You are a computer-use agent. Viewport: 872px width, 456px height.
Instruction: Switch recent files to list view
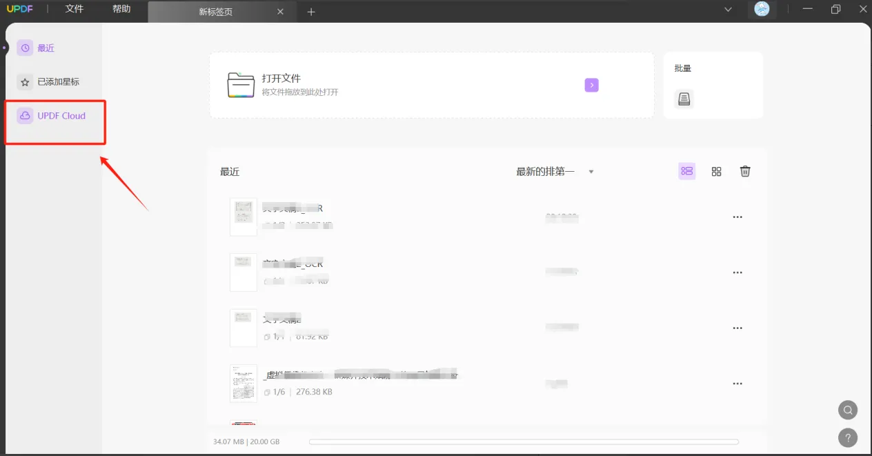pos(686,172)
